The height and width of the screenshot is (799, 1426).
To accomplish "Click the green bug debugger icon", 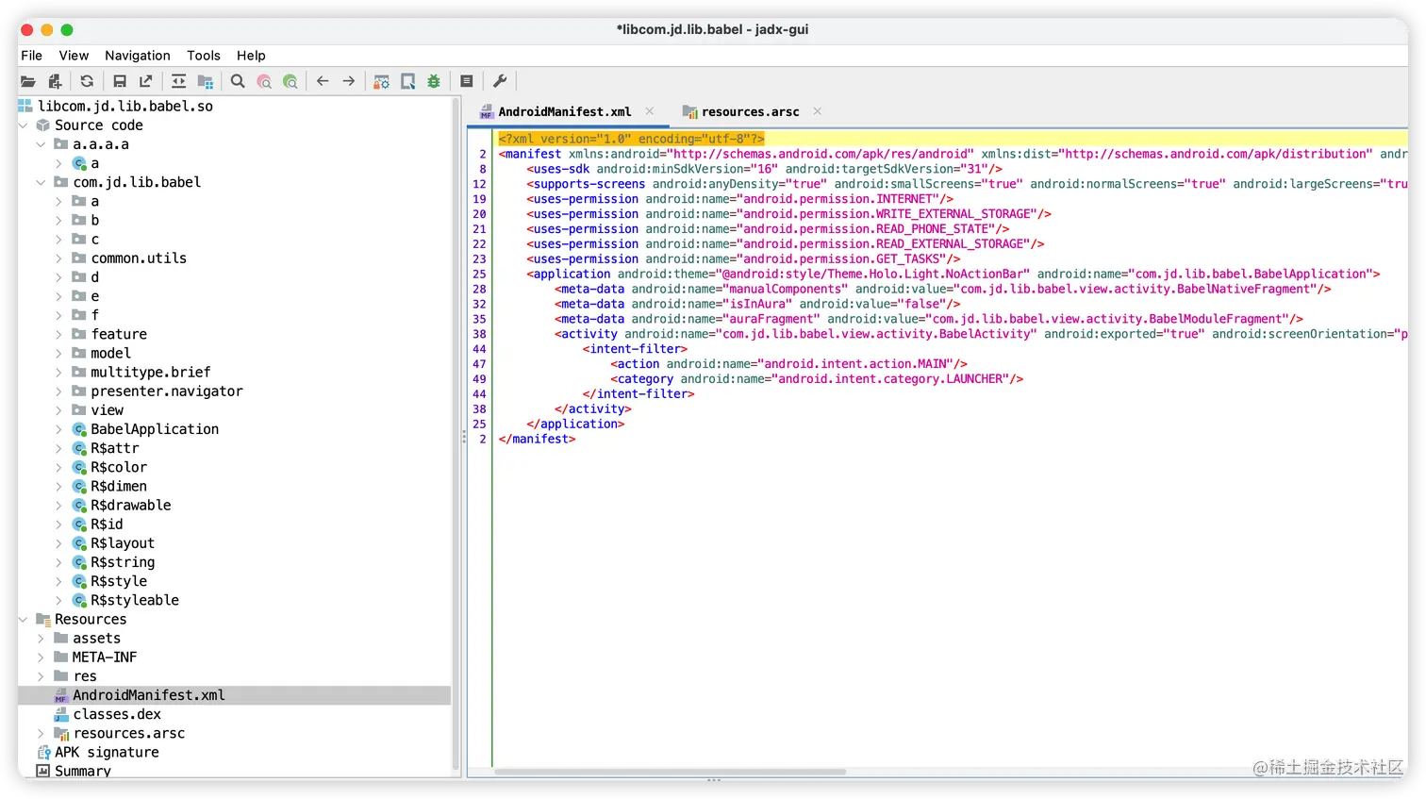I will point(434,82).
